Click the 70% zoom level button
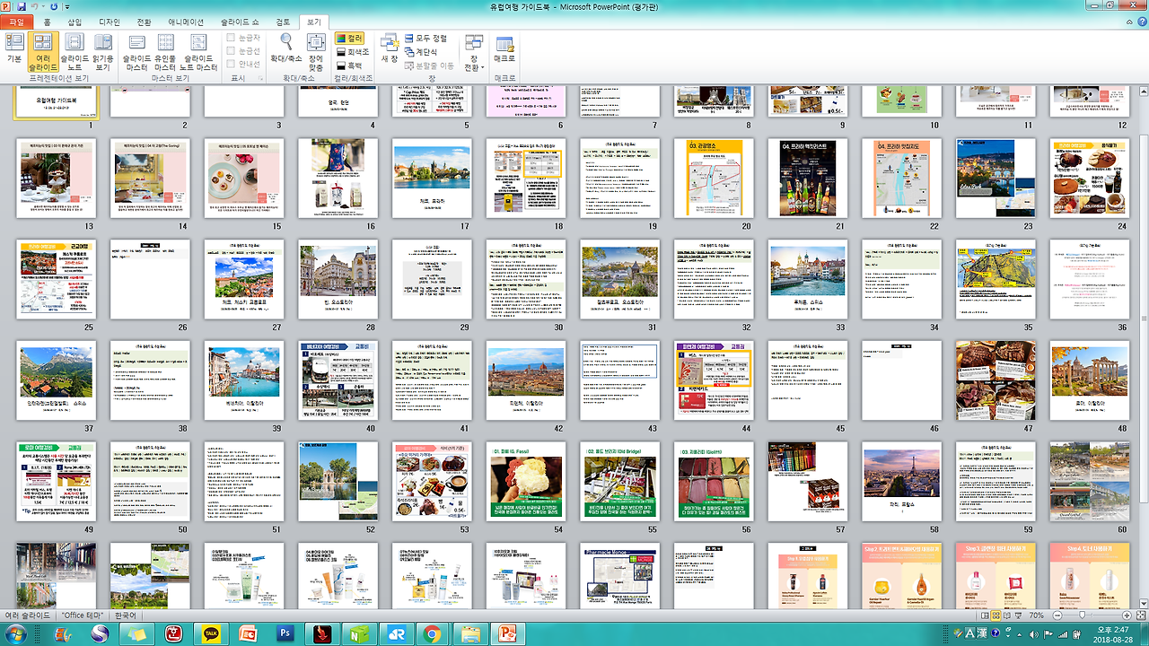 (1038, 616)
